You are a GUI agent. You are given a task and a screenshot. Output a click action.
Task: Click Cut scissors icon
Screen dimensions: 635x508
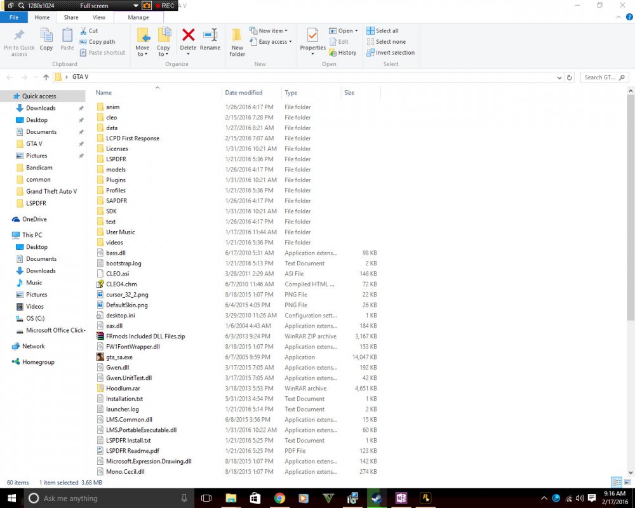(83, 30)
